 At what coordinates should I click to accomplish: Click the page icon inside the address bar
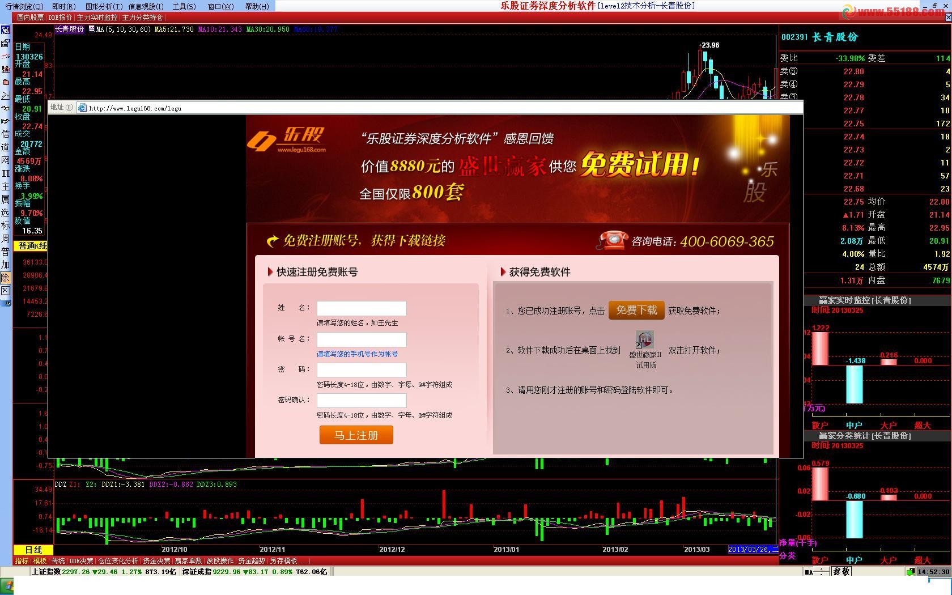tap(83, 108)
